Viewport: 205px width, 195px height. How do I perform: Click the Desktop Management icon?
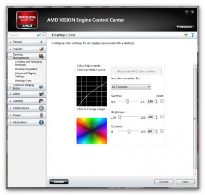point(42,56)
